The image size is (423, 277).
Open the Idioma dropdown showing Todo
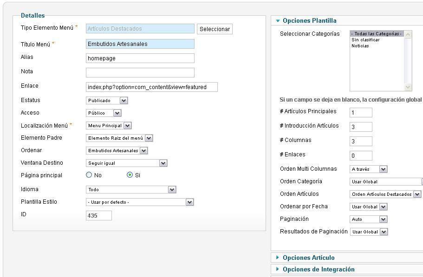[x=131, y=189]
